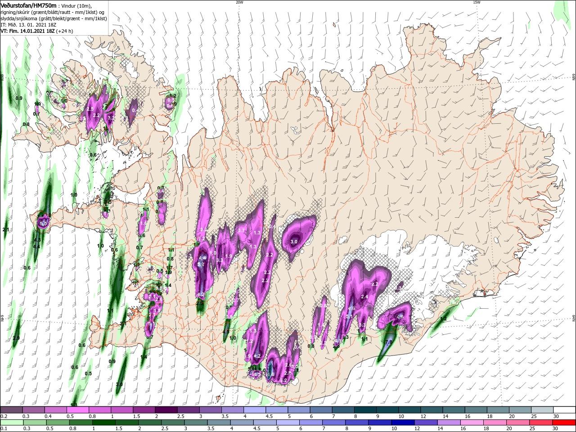Image resolution: width=576 pixels, height=432 pixels.
Task: Click the 4.3 value below the Snæfellsnes tip
Action: pyautogui.click(x=37, y=240)
